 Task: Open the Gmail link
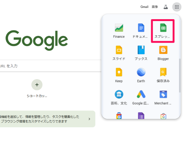point(144,7)
